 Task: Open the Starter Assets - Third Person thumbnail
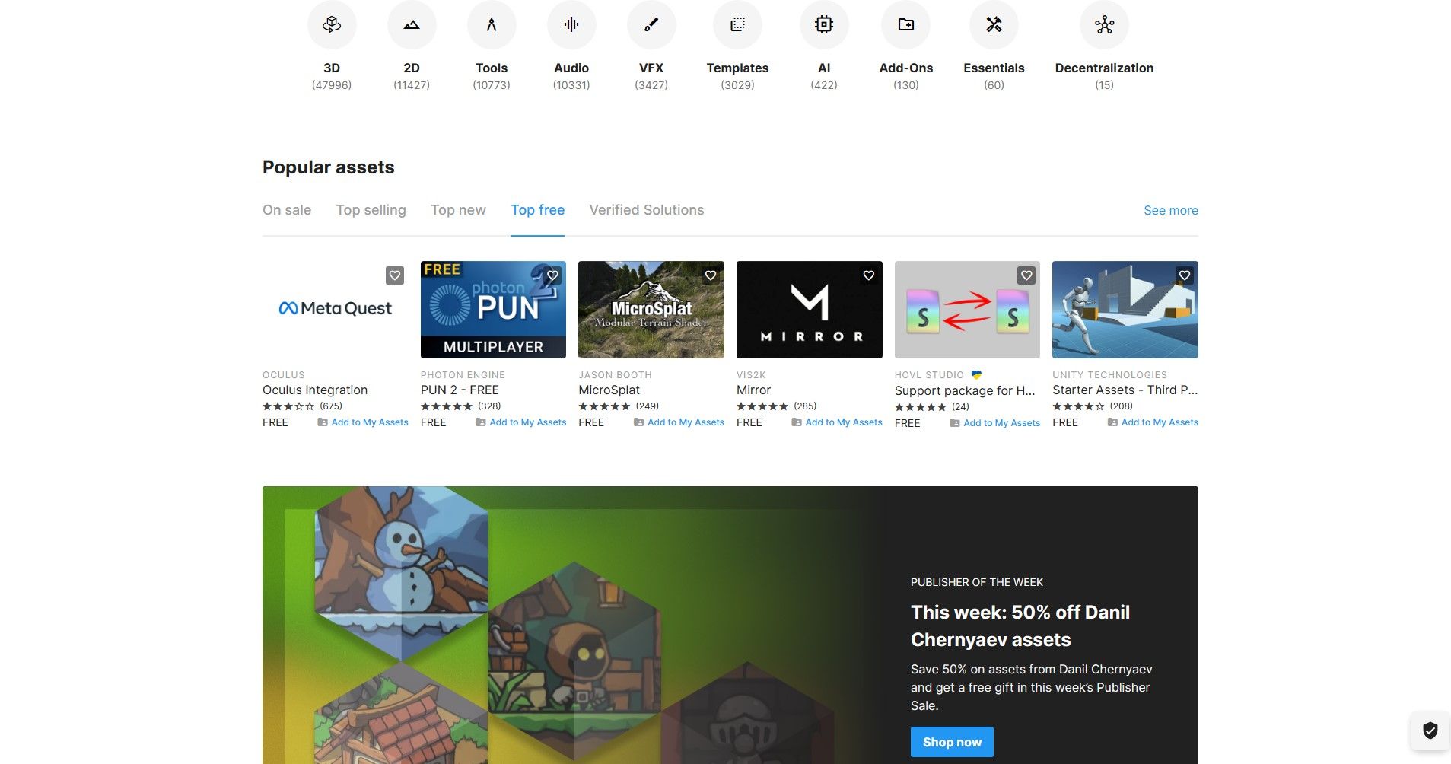[1125, 309]
